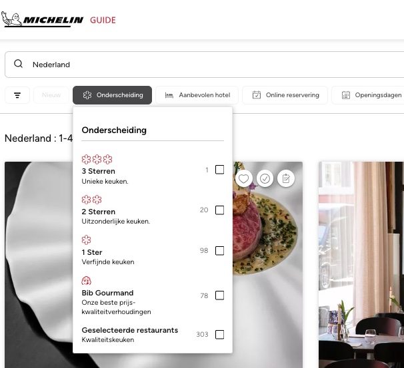Check the 3 Sterren checkbox

[219, 170]
